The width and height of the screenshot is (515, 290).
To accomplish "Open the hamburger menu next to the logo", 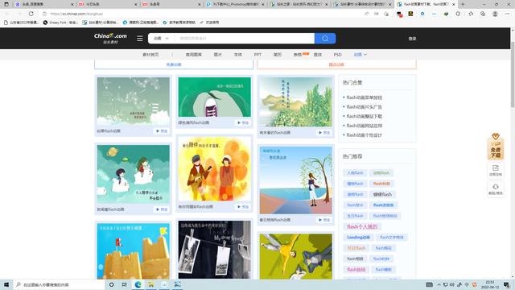I will pyautogui.click(x=140, y=39).
